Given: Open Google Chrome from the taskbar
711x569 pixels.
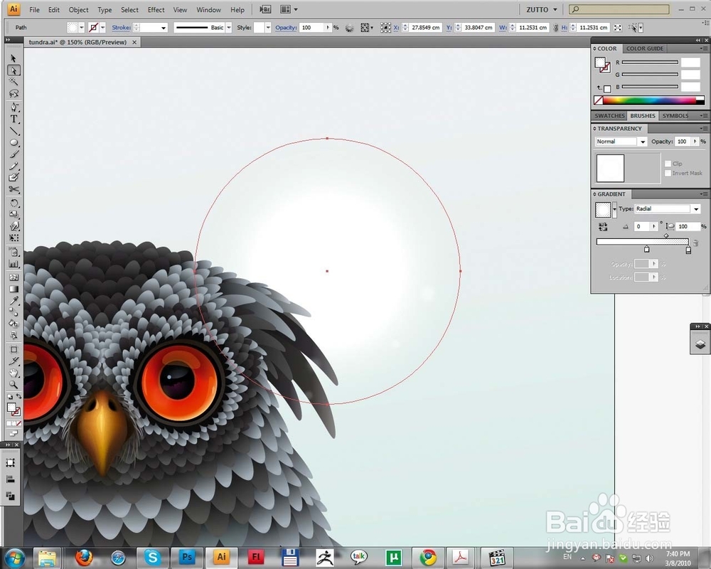Looking at the screenshot, I should 428,557.
